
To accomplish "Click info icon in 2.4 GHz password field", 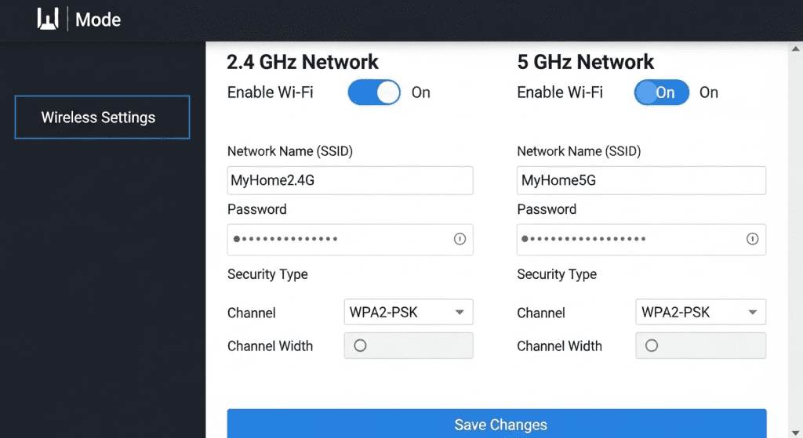I will [460, 239].
